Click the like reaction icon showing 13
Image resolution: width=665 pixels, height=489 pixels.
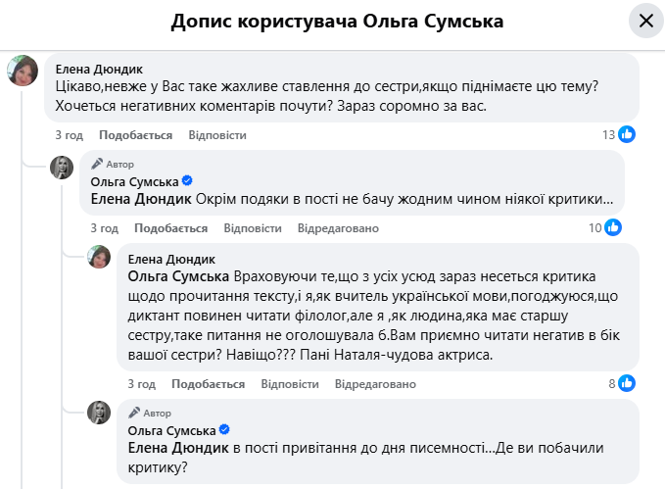click(x=628, y=135)
